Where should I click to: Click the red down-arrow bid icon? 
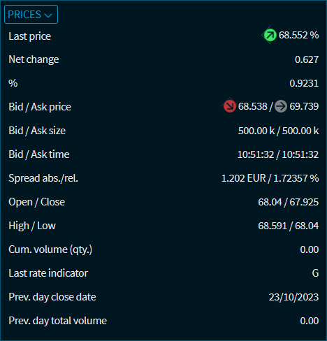click(x=230, y=106)
